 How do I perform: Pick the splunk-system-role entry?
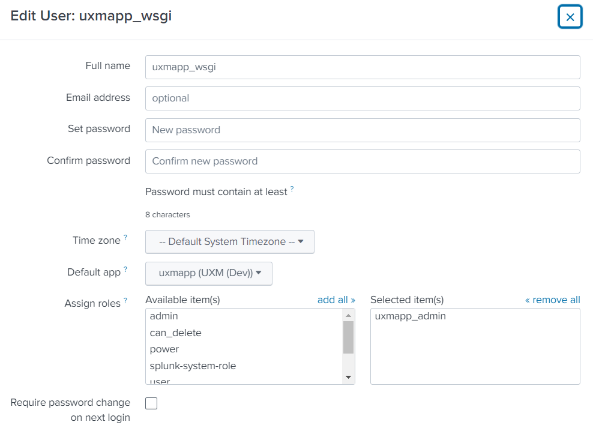tap(193, 366)
